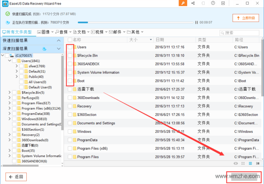
Task: Collapse the Users(1841) tree node
Action: pyautogui.click(x=9, y=61)
